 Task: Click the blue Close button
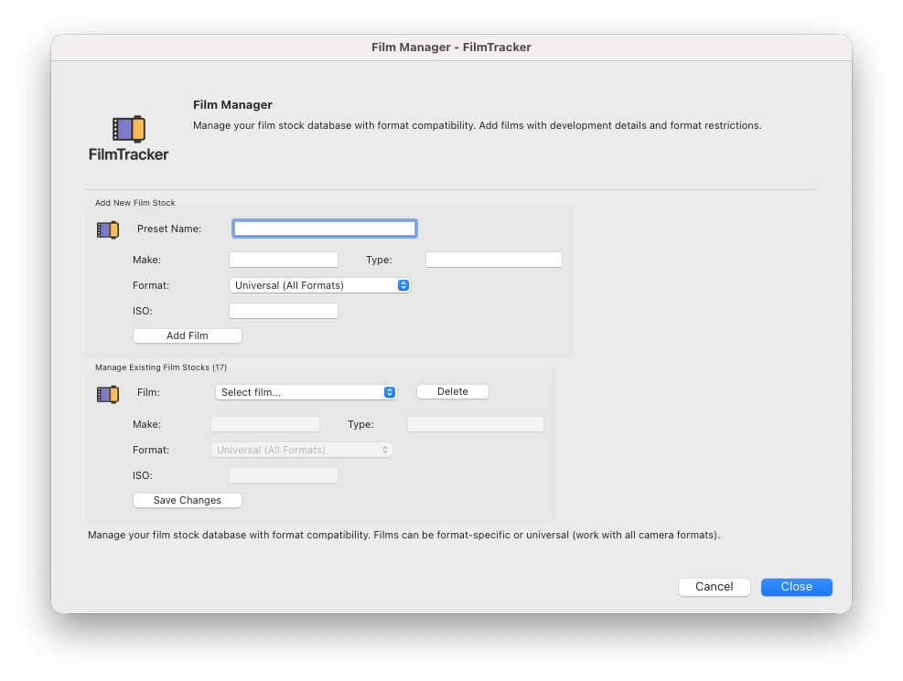click(x=796, y=587)
